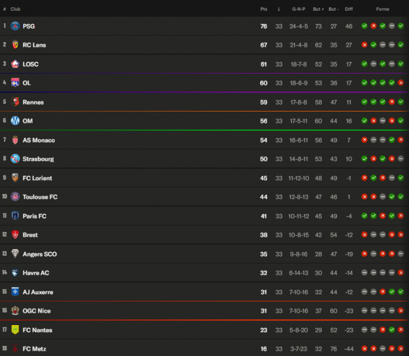Click FC Metz's goal difference -44
Screen dimensions: 409x356
point(348,349)
